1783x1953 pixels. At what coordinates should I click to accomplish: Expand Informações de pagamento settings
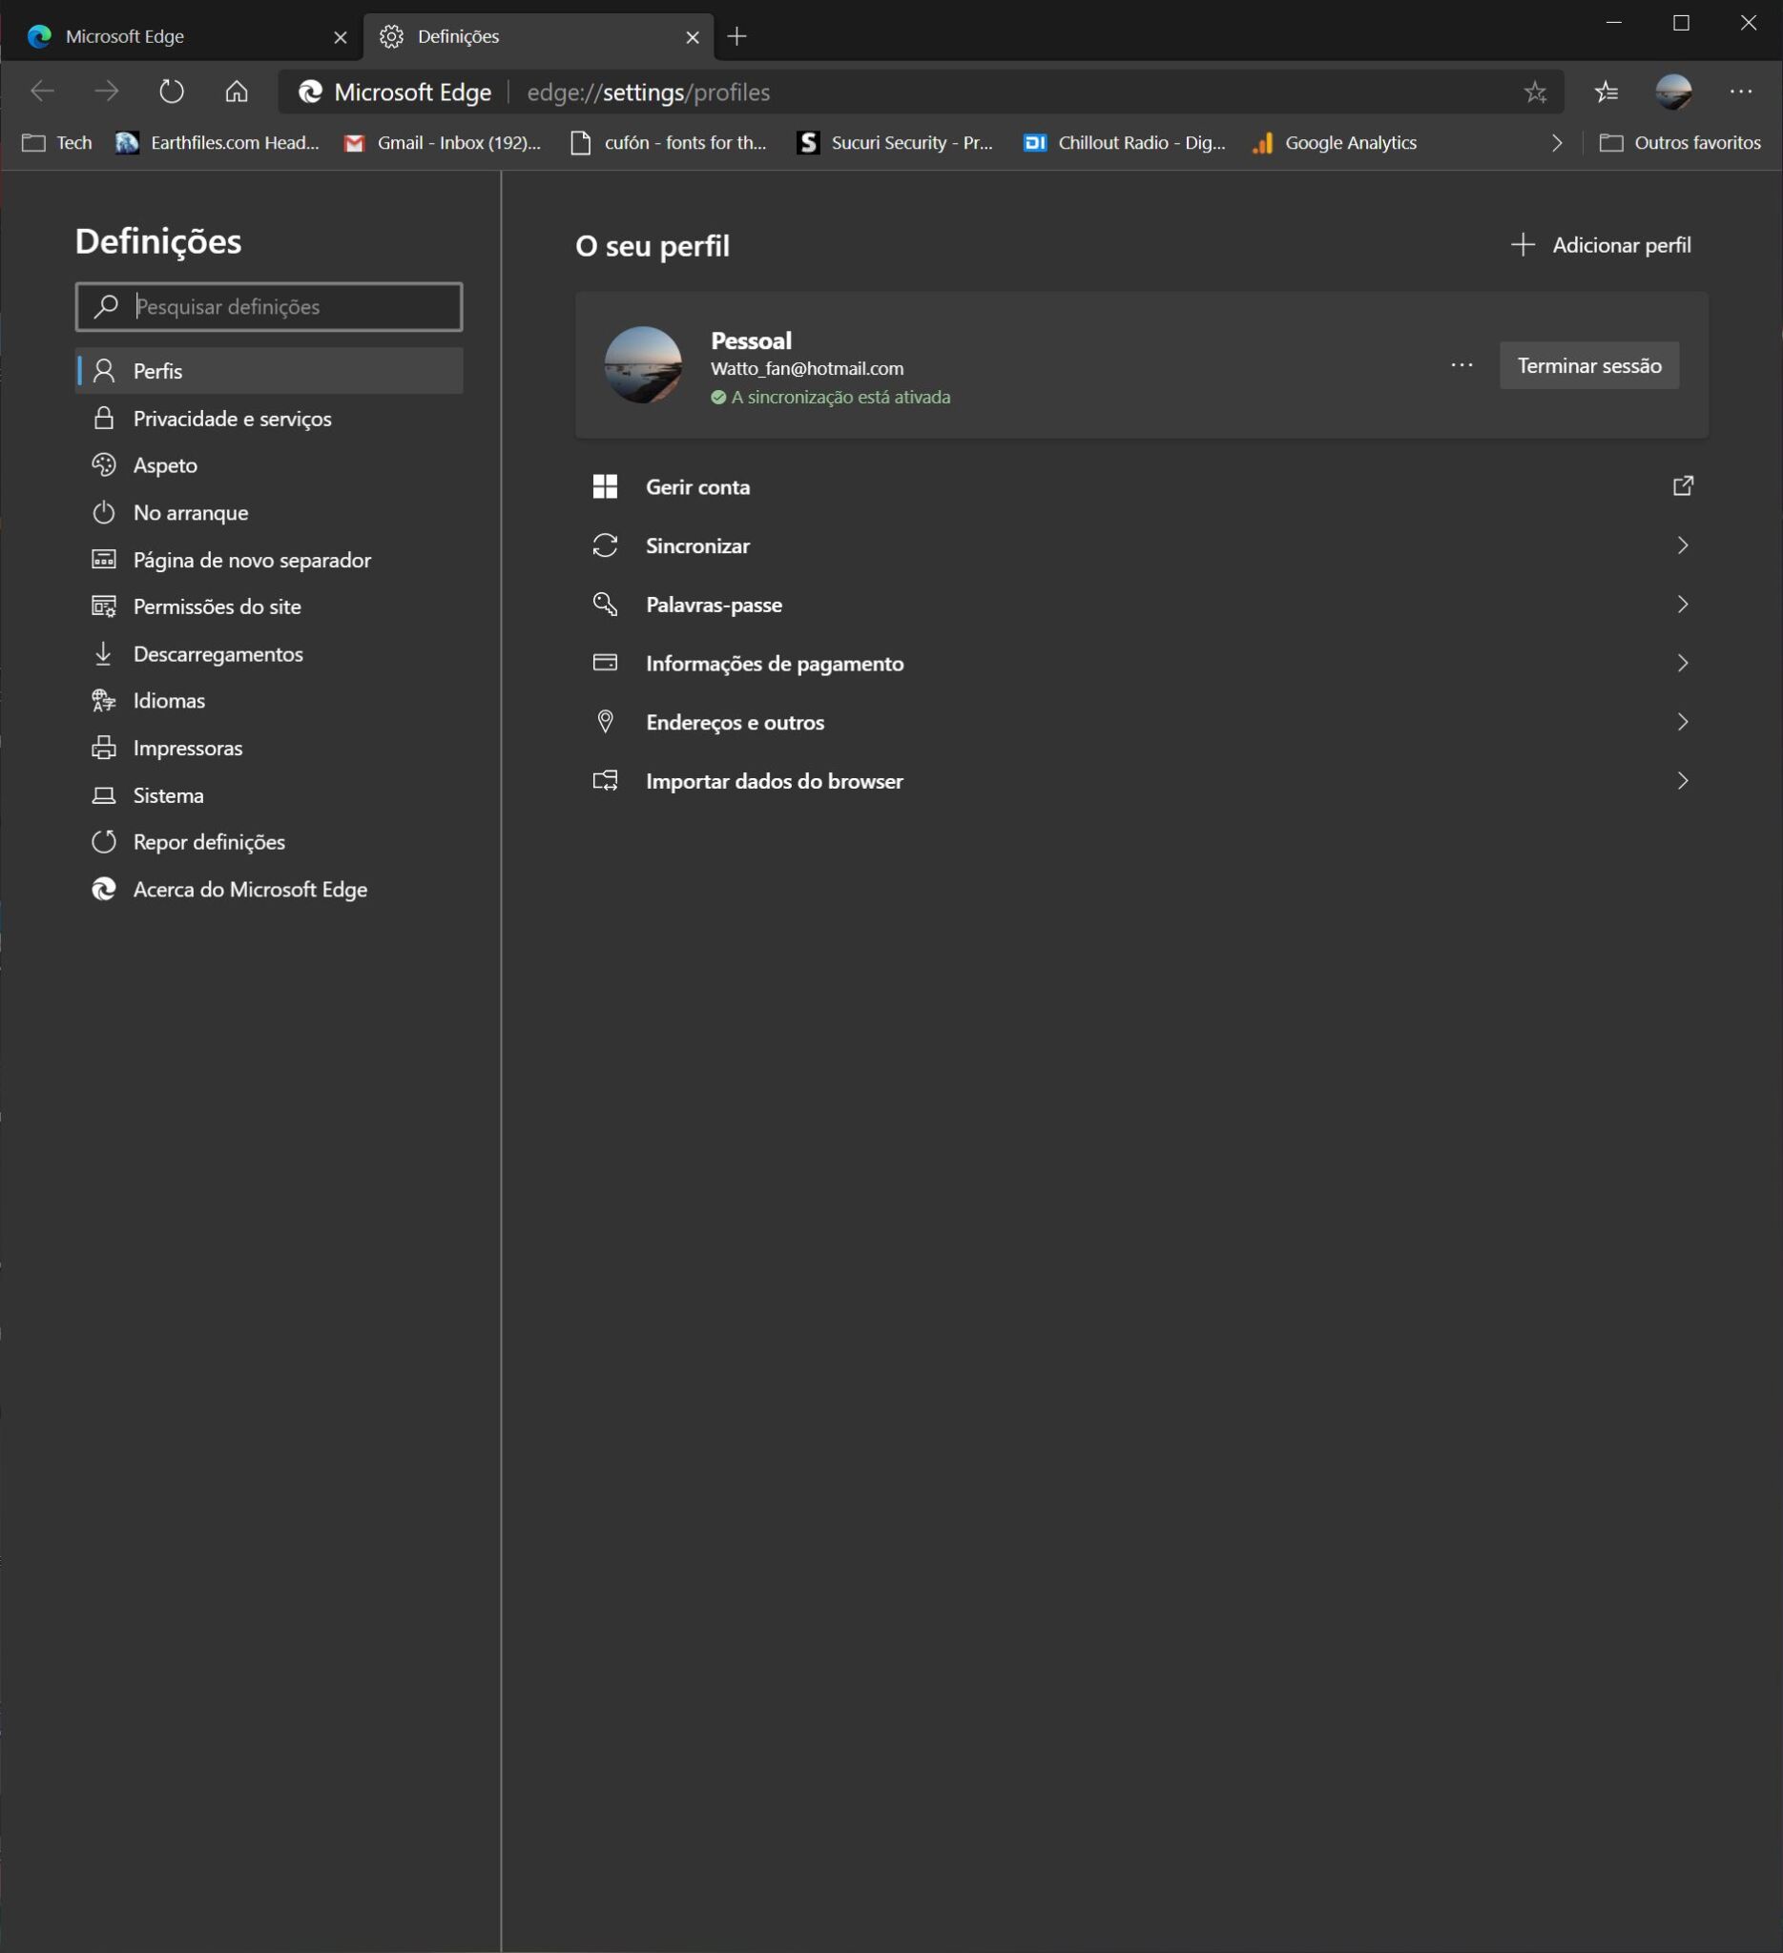tap(1681, 663)
